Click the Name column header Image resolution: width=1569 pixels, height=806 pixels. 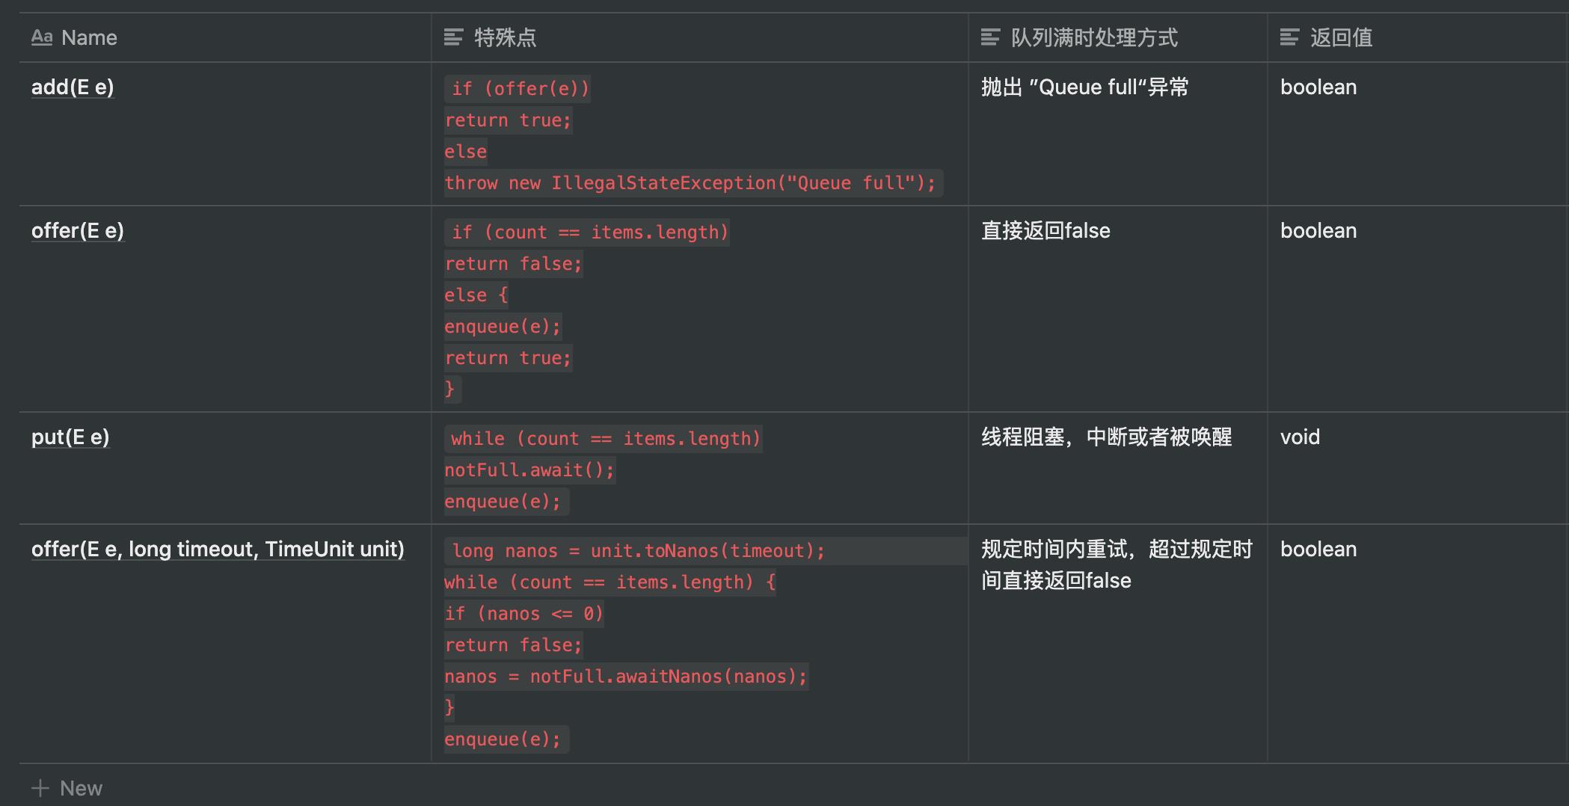(x=224, y=37)
